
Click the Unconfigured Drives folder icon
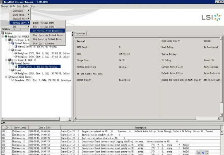pos(9,77)
